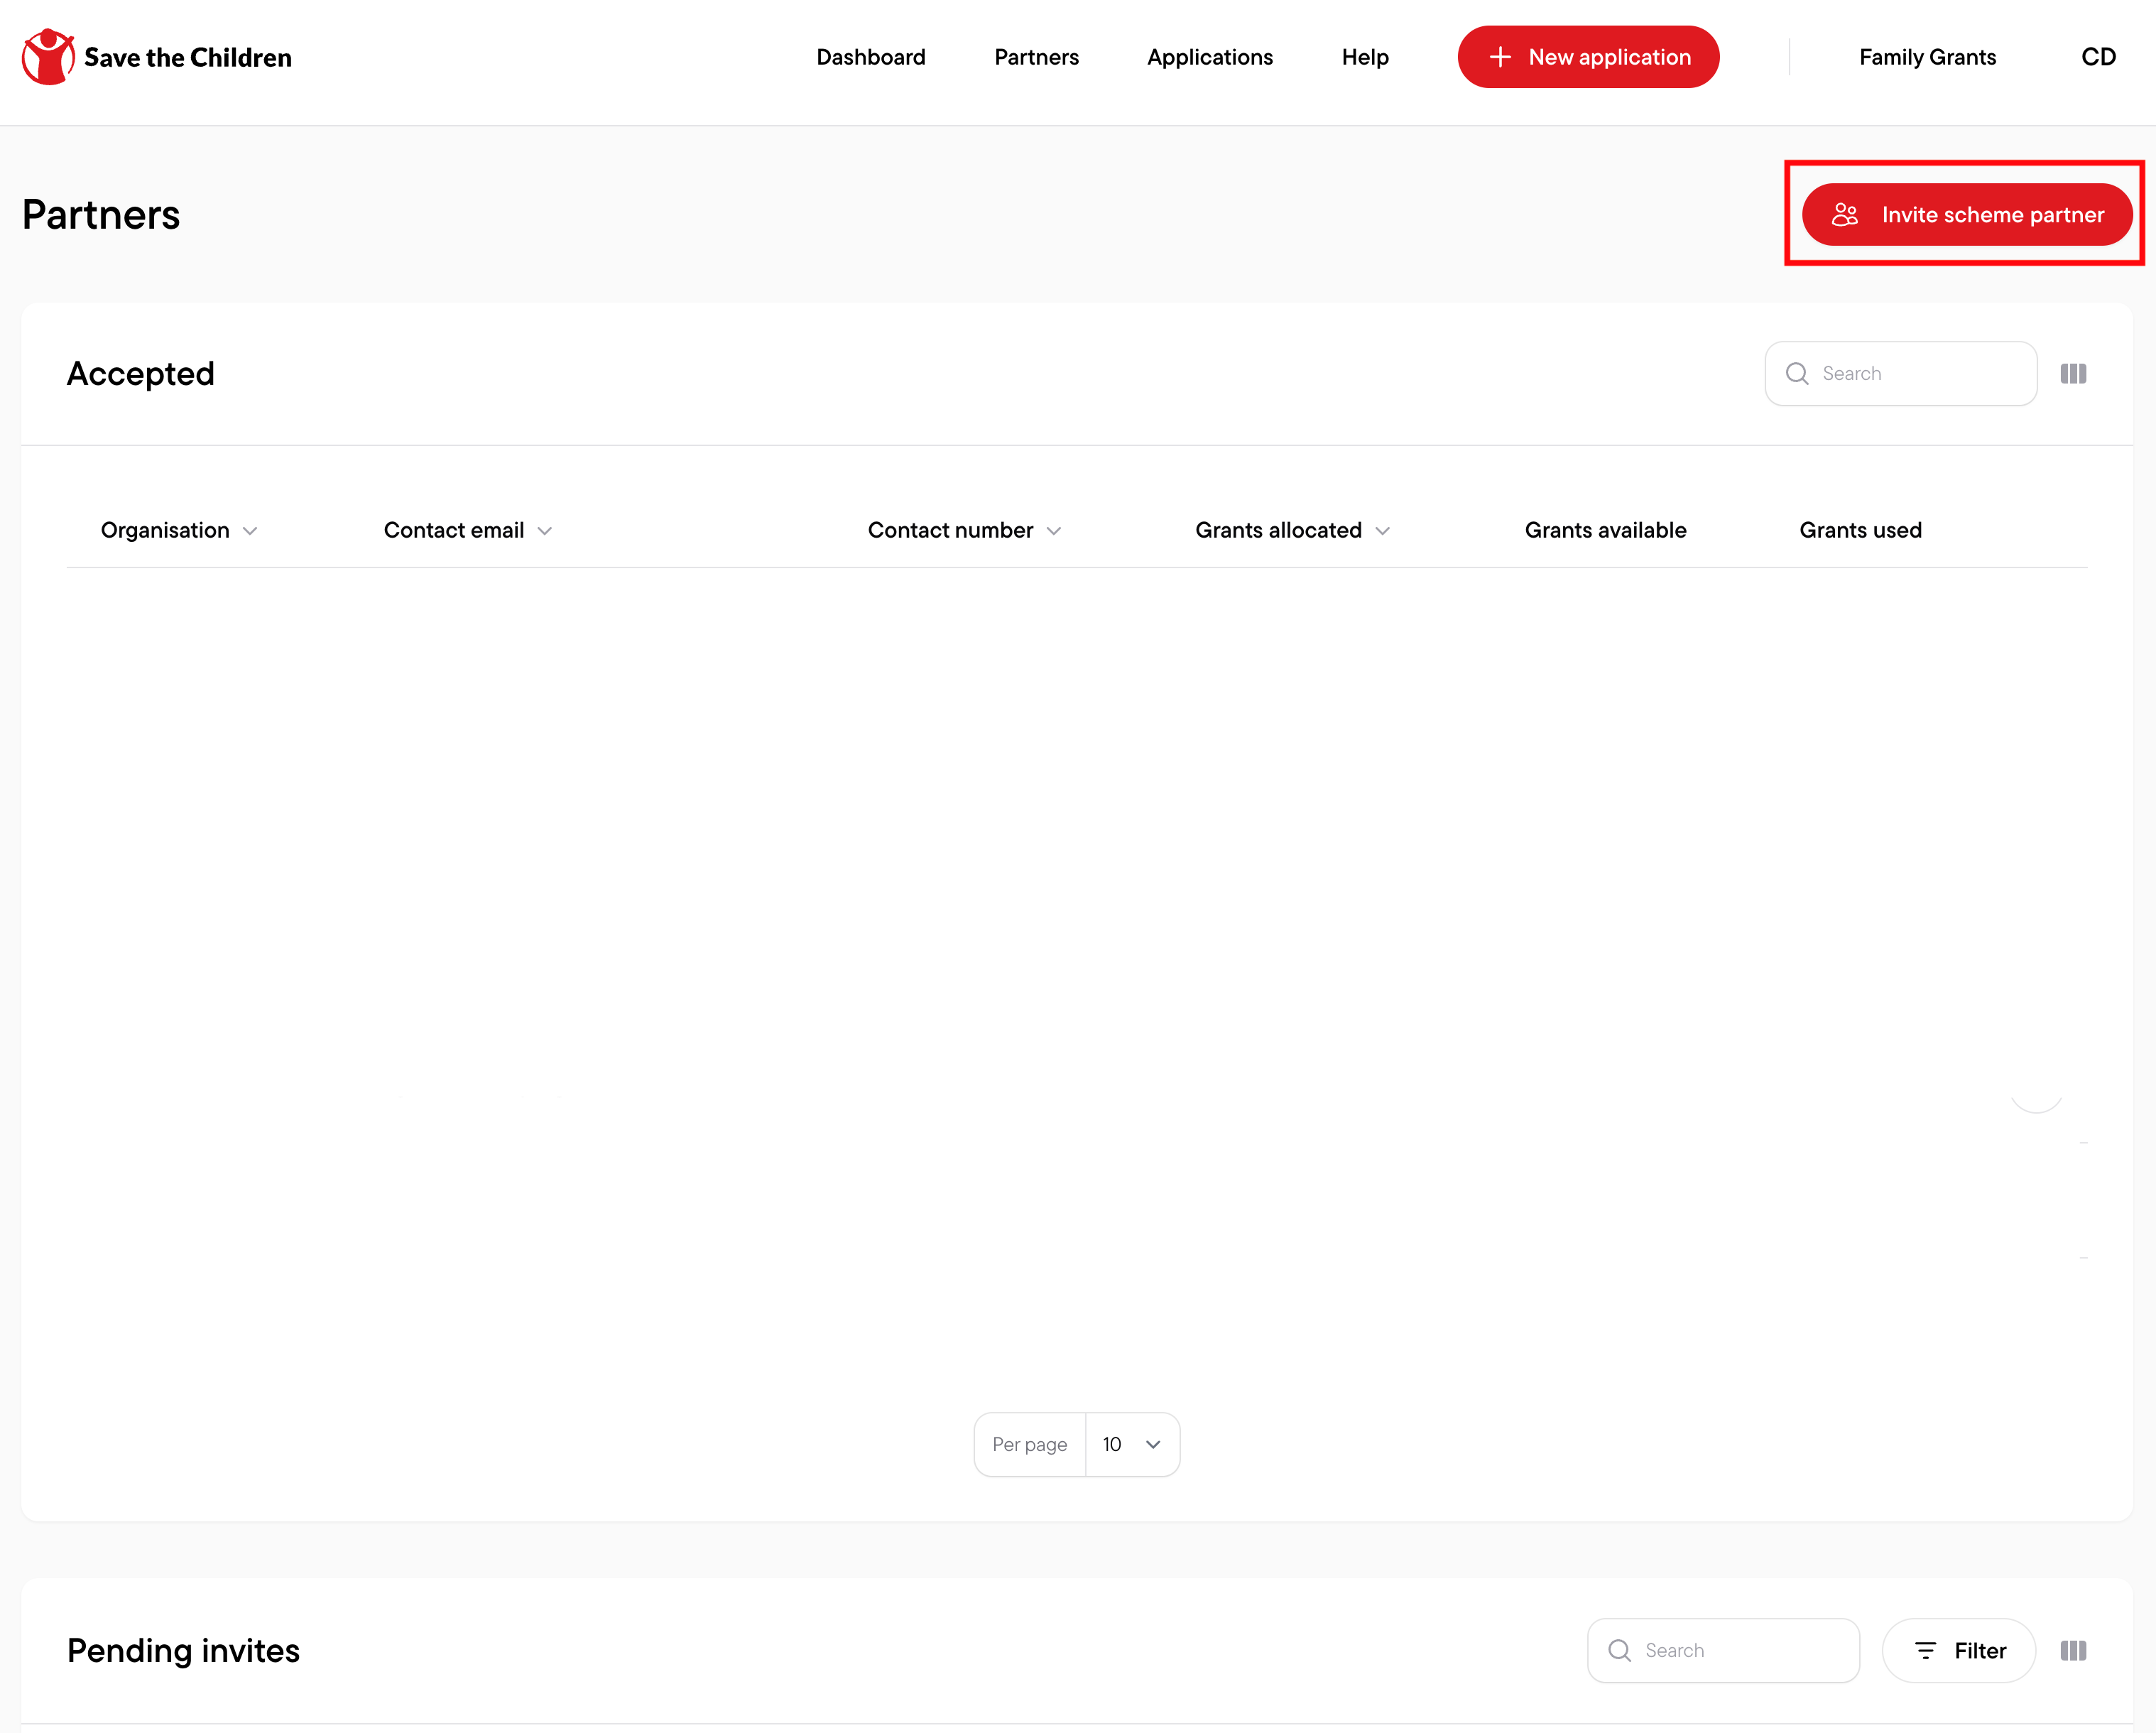Open the Family Grants scheme selector
Image resolution: width=2156 pixels, height=1733 pixels.
click(x=1927, y=57)
